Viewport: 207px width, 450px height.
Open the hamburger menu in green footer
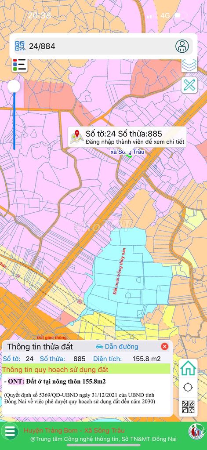(x=10, y=432)
